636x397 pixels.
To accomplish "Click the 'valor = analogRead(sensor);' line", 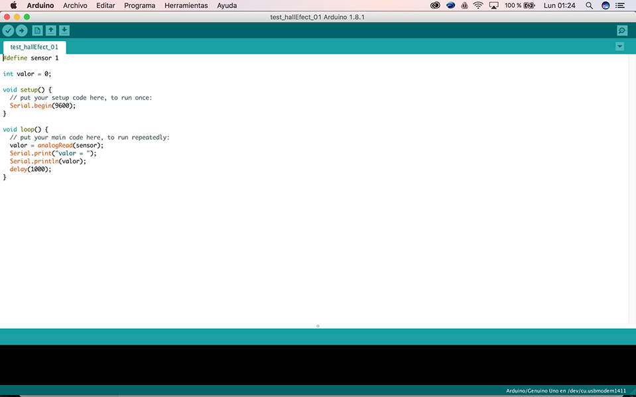I will pos(57,145).
